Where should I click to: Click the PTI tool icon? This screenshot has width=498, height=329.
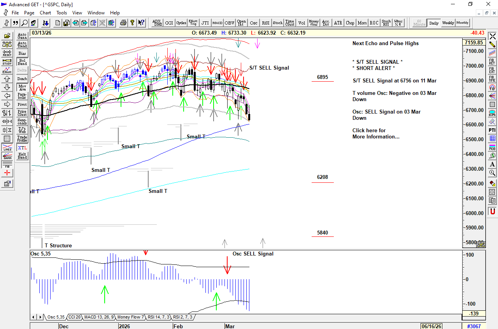pos(493,130)
